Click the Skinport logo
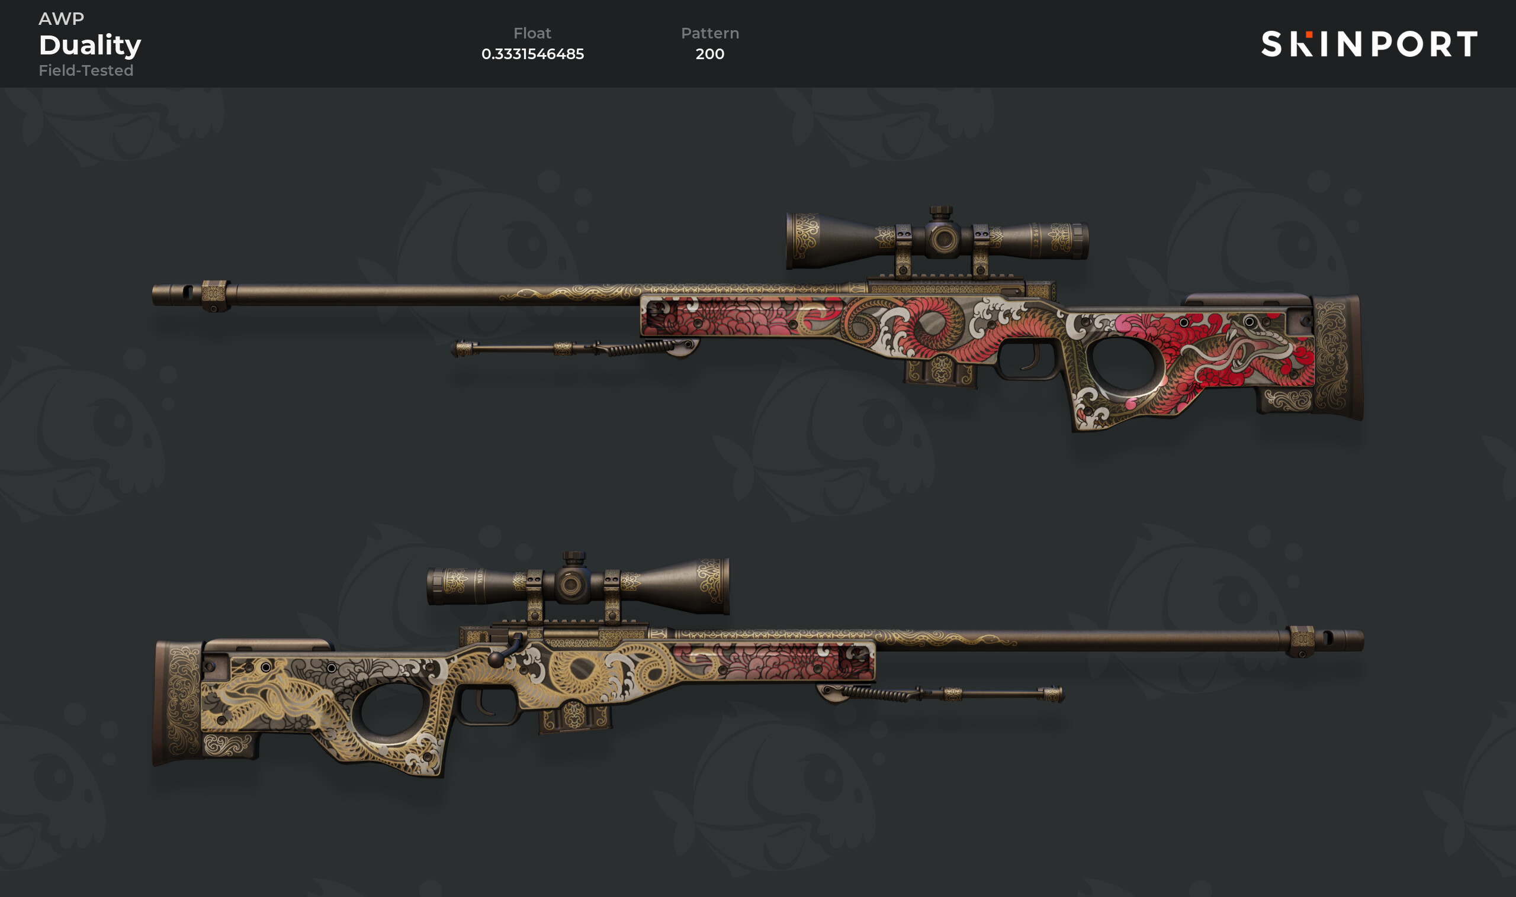 pyautogui.click(x=1369, y=44)
